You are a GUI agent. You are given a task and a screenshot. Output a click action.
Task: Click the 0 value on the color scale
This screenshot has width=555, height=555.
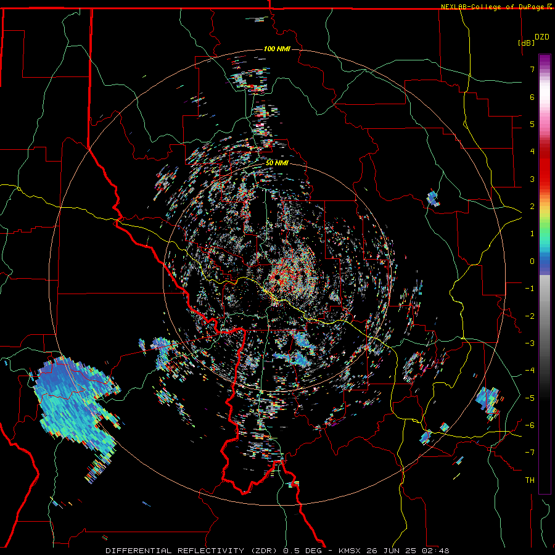click(532, 261)
